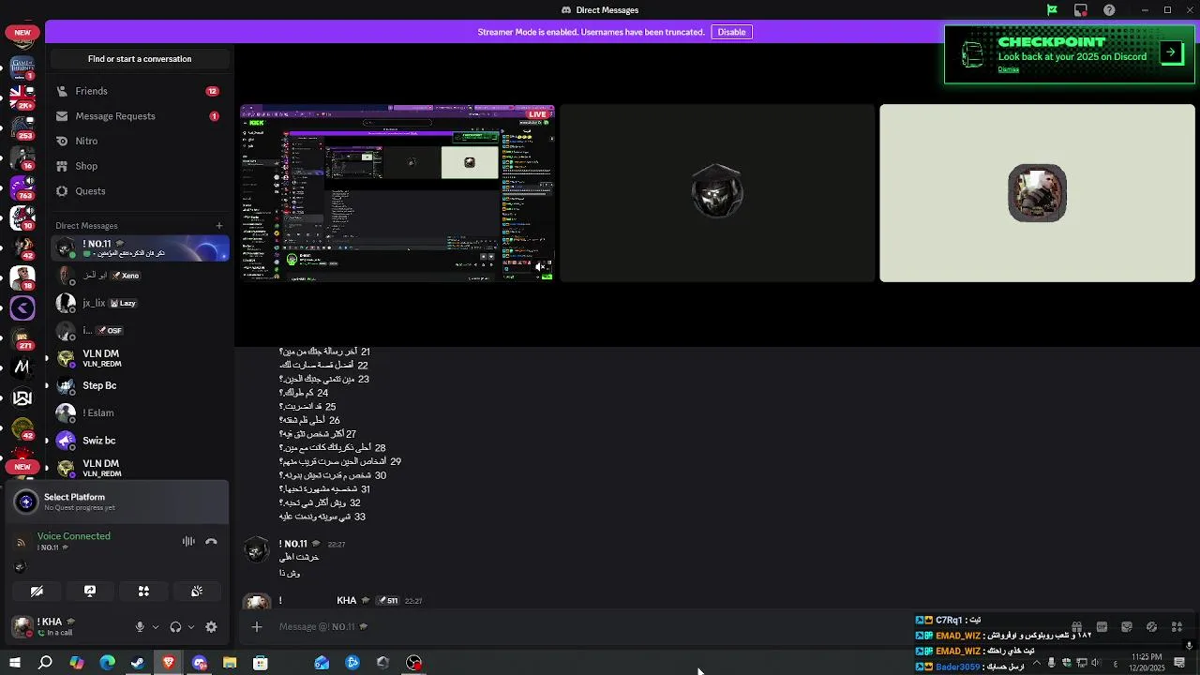The height and width of the screenshot is (675, 1200).
Task: Disable Streamer Mode
Action: [731, 32]
